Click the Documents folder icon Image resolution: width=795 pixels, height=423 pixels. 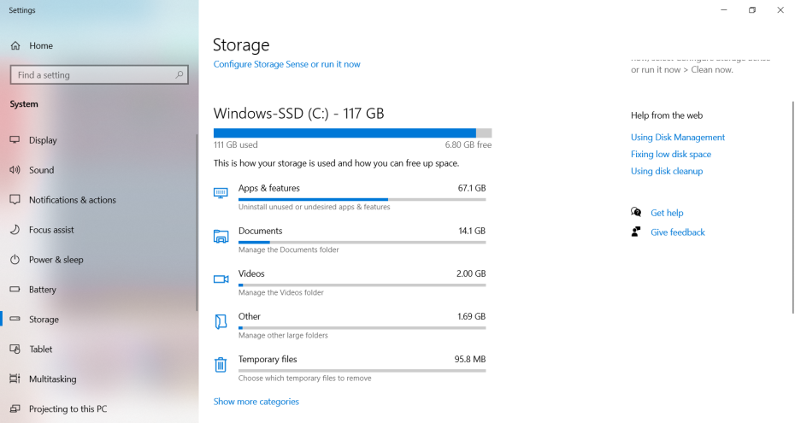coord(221,236)
